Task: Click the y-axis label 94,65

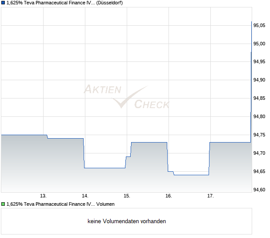Action: [259, 171]
